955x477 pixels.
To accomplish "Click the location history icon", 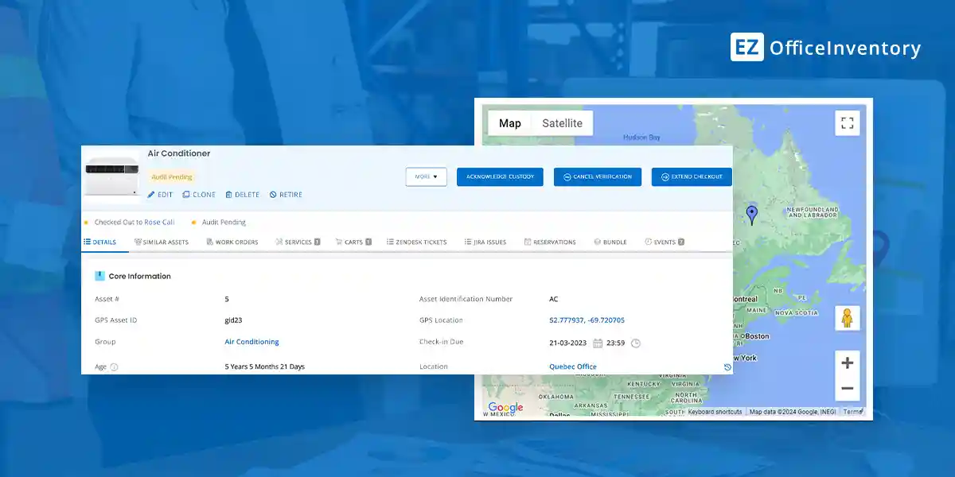I will 727,367.
